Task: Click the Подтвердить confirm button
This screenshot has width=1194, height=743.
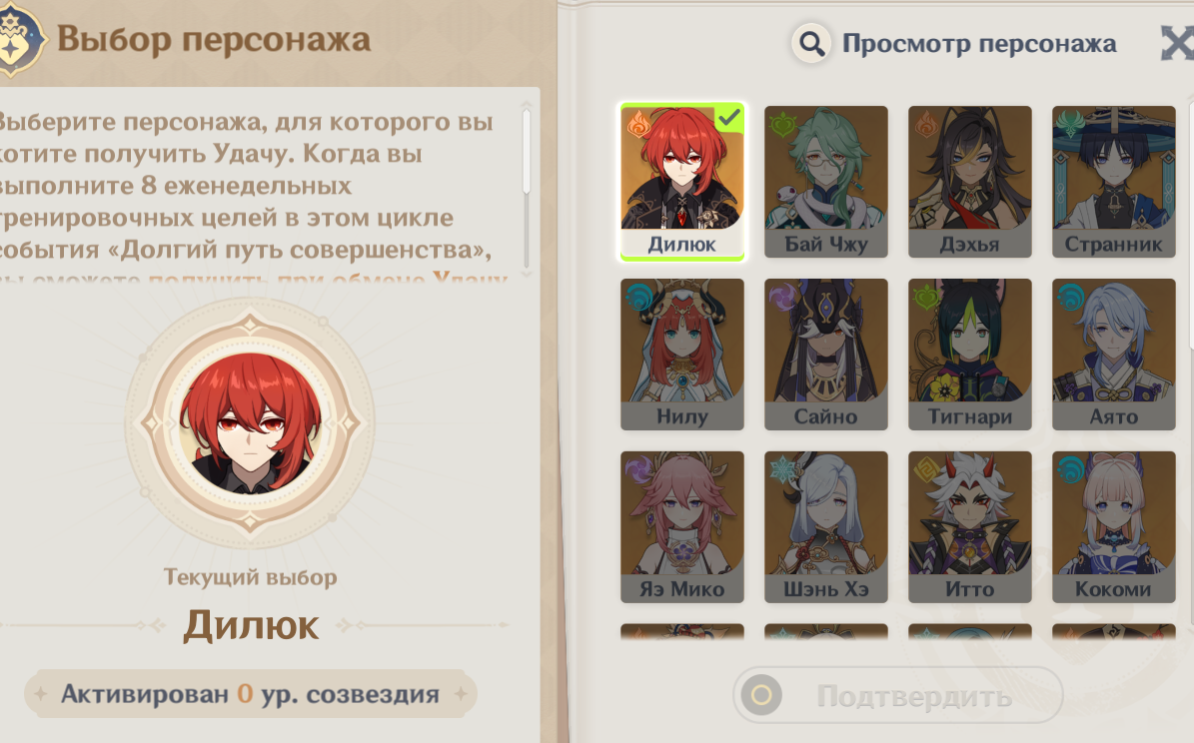Action: coord(898,695)
